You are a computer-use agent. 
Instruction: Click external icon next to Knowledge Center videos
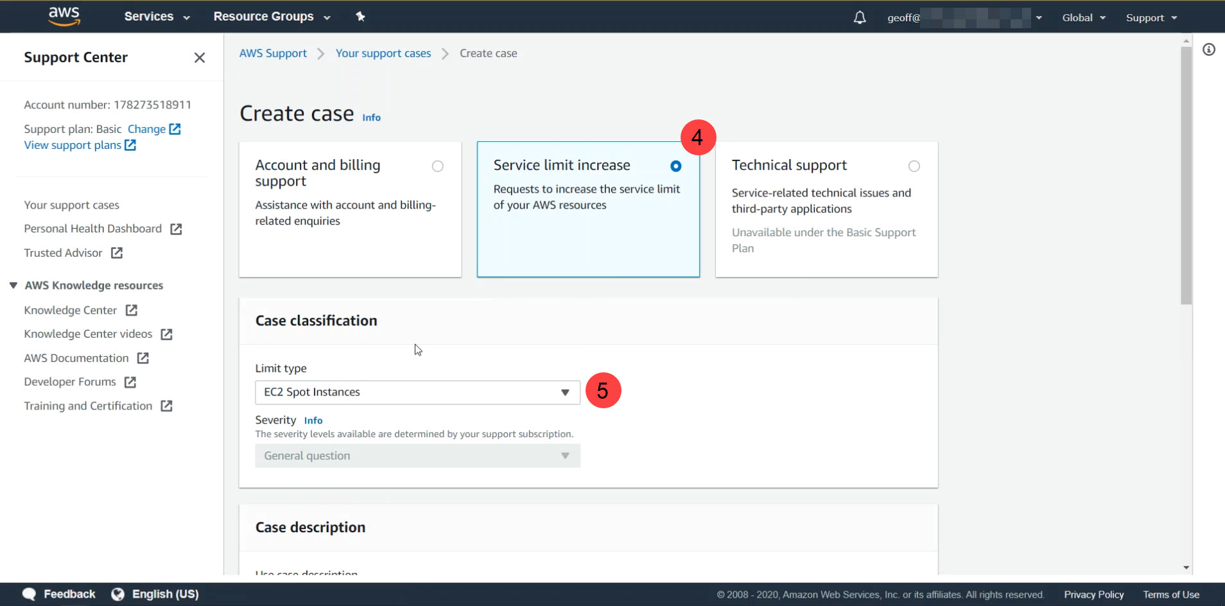(x=167, y=334)
